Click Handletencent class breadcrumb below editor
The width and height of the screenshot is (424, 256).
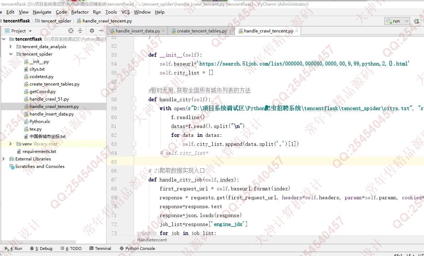click(x=152, y=240)
